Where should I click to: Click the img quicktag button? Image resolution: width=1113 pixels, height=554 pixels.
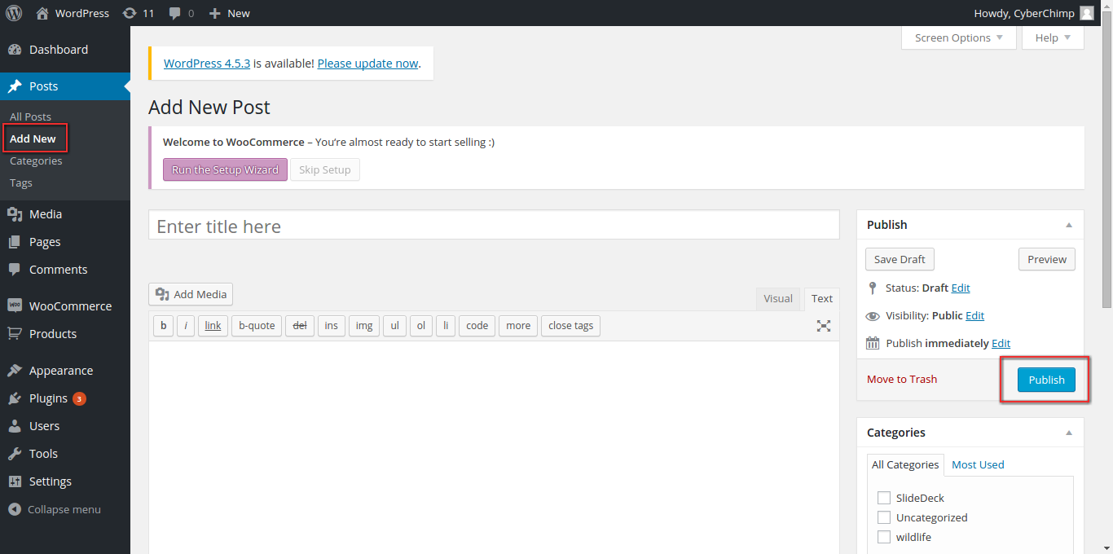(364, 326)
